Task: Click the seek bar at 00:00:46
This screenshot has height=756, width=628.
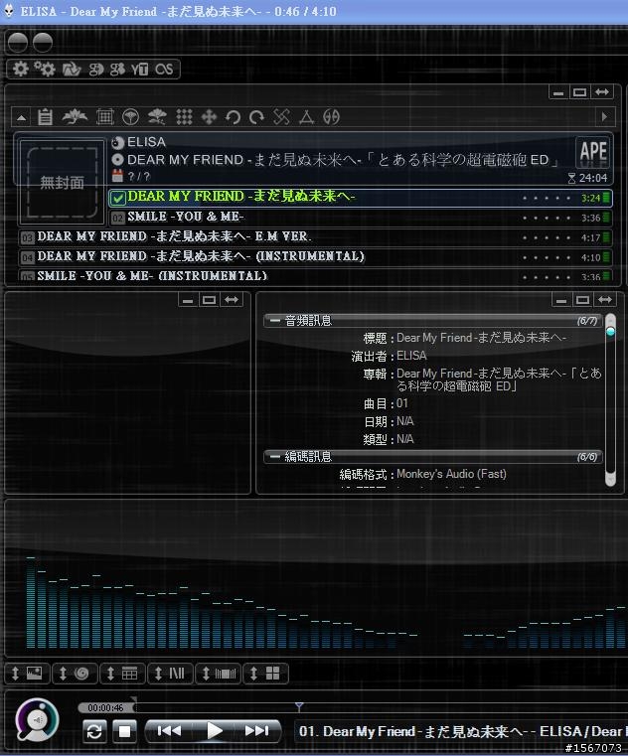Action: coord(106,707)
